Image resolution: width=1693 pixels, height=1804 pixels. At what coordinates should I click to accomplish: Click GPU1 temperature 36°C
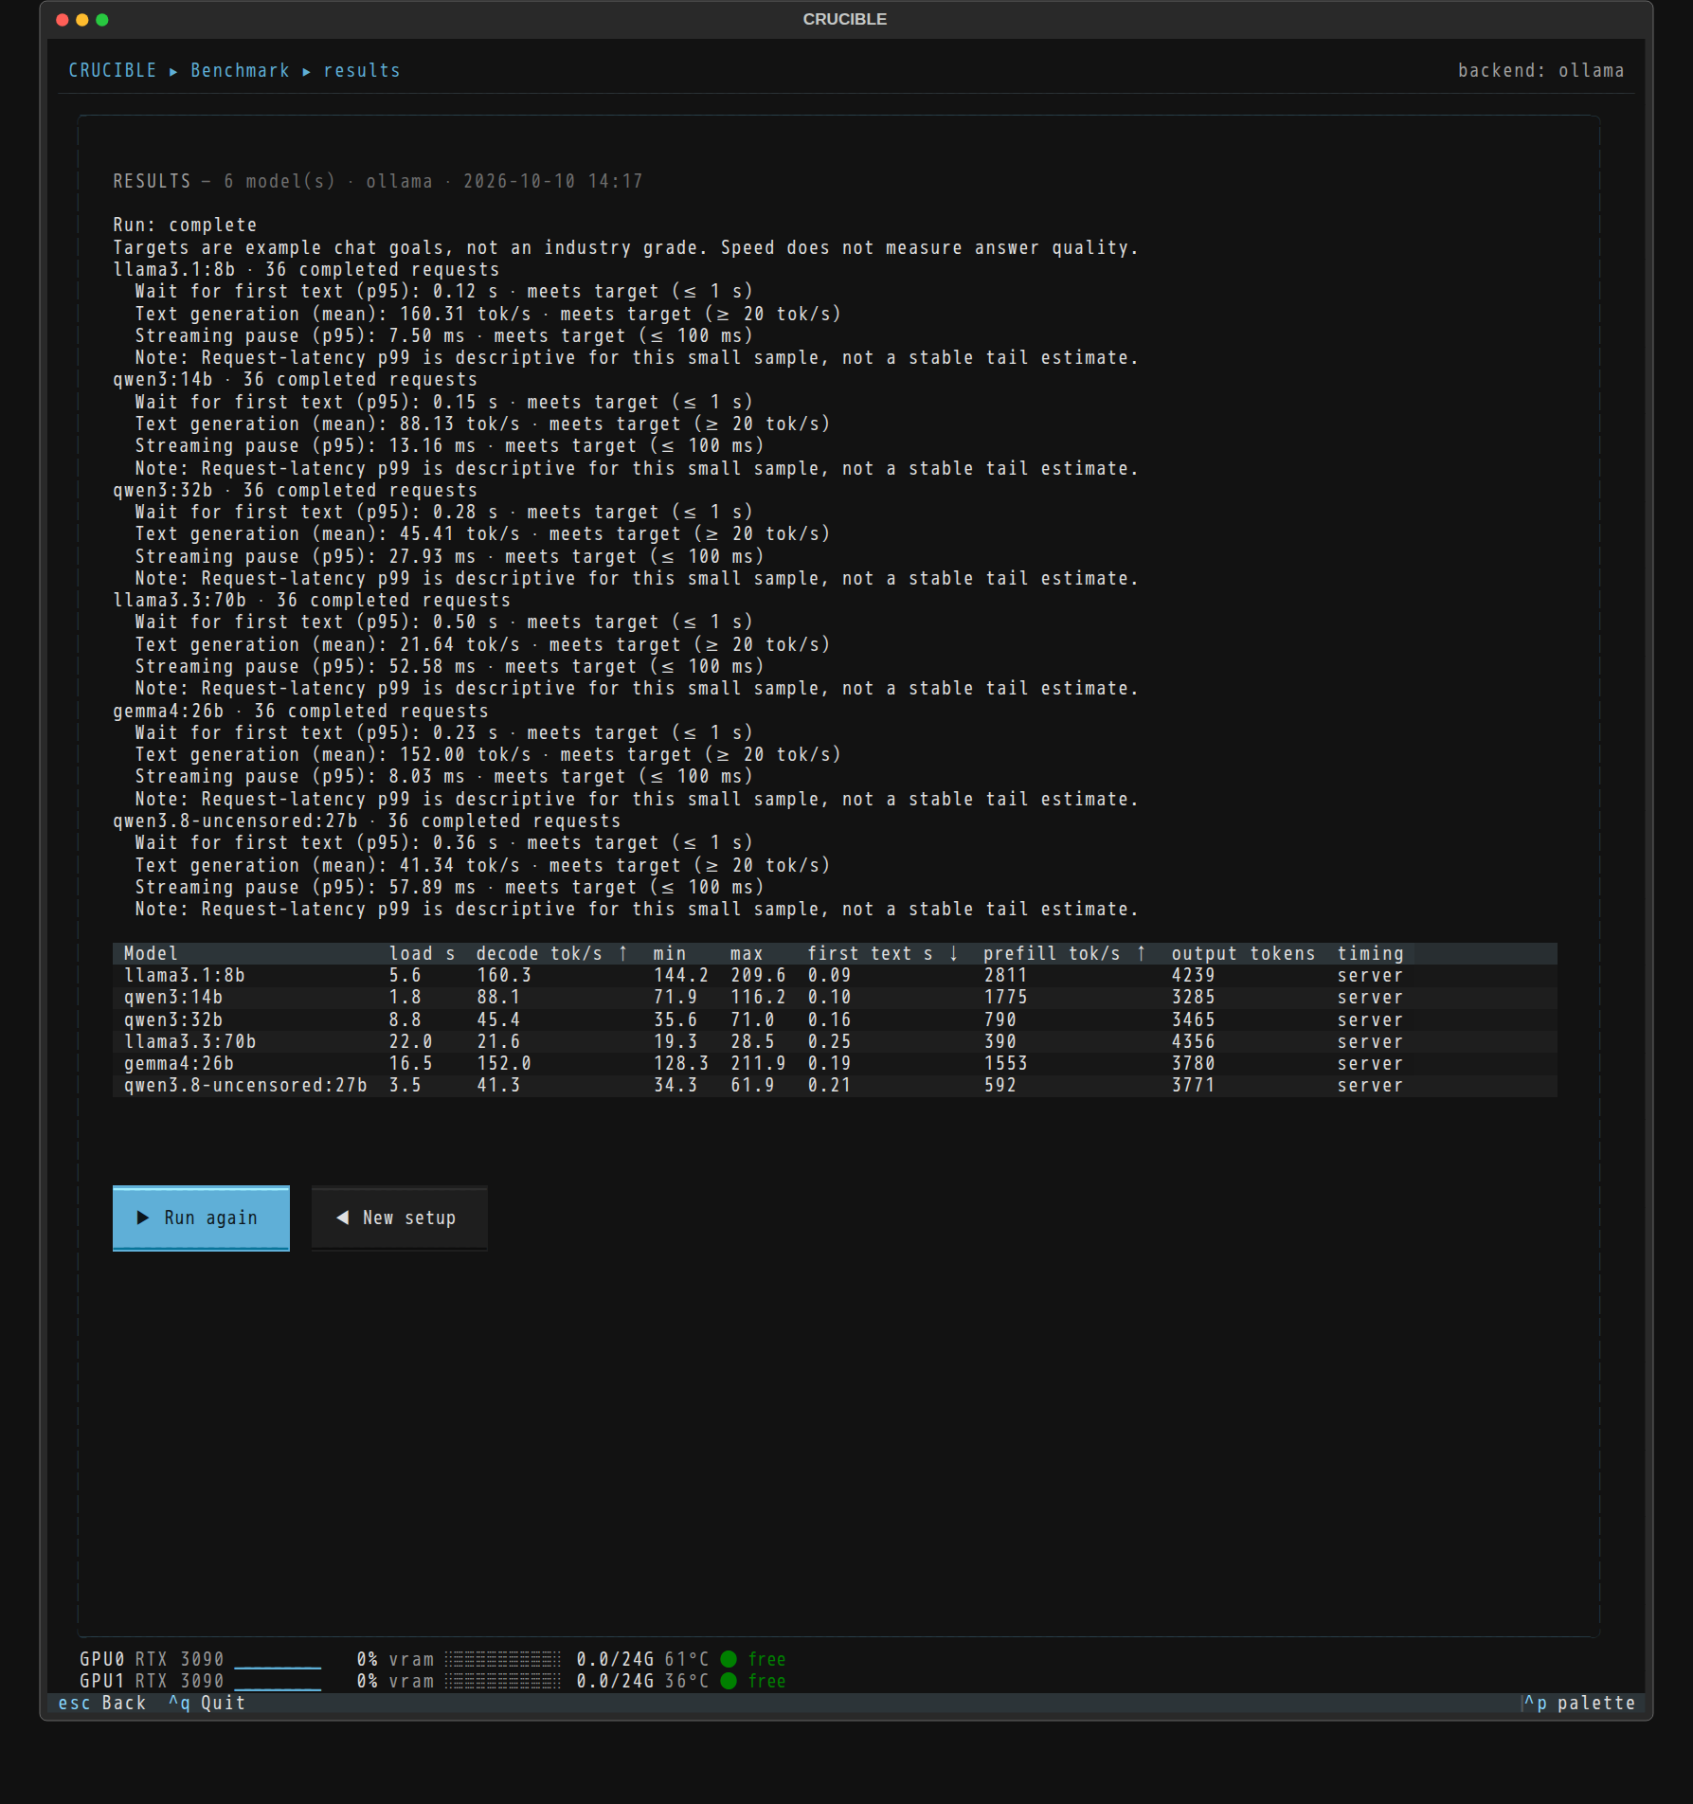(x=686, y=1681)
